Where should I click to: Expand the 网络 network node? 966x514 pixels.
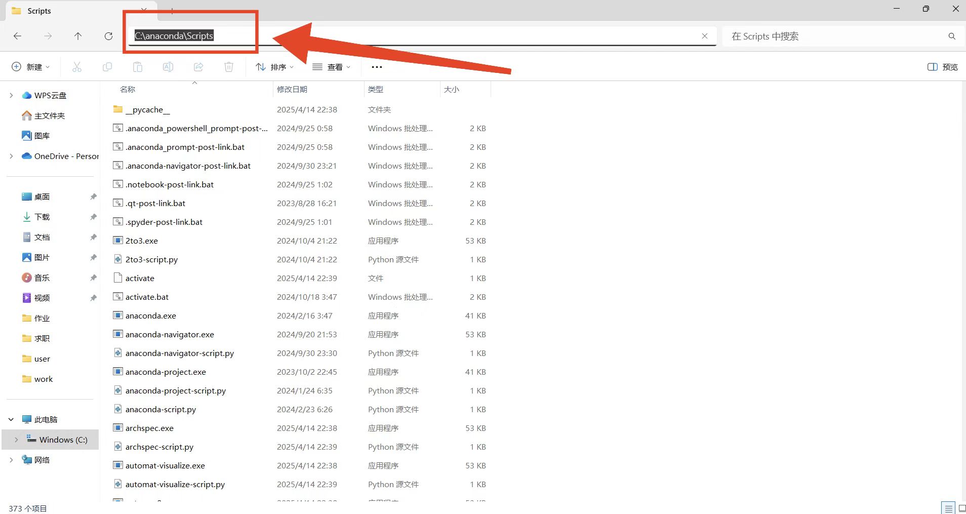(x=11, y=460)
